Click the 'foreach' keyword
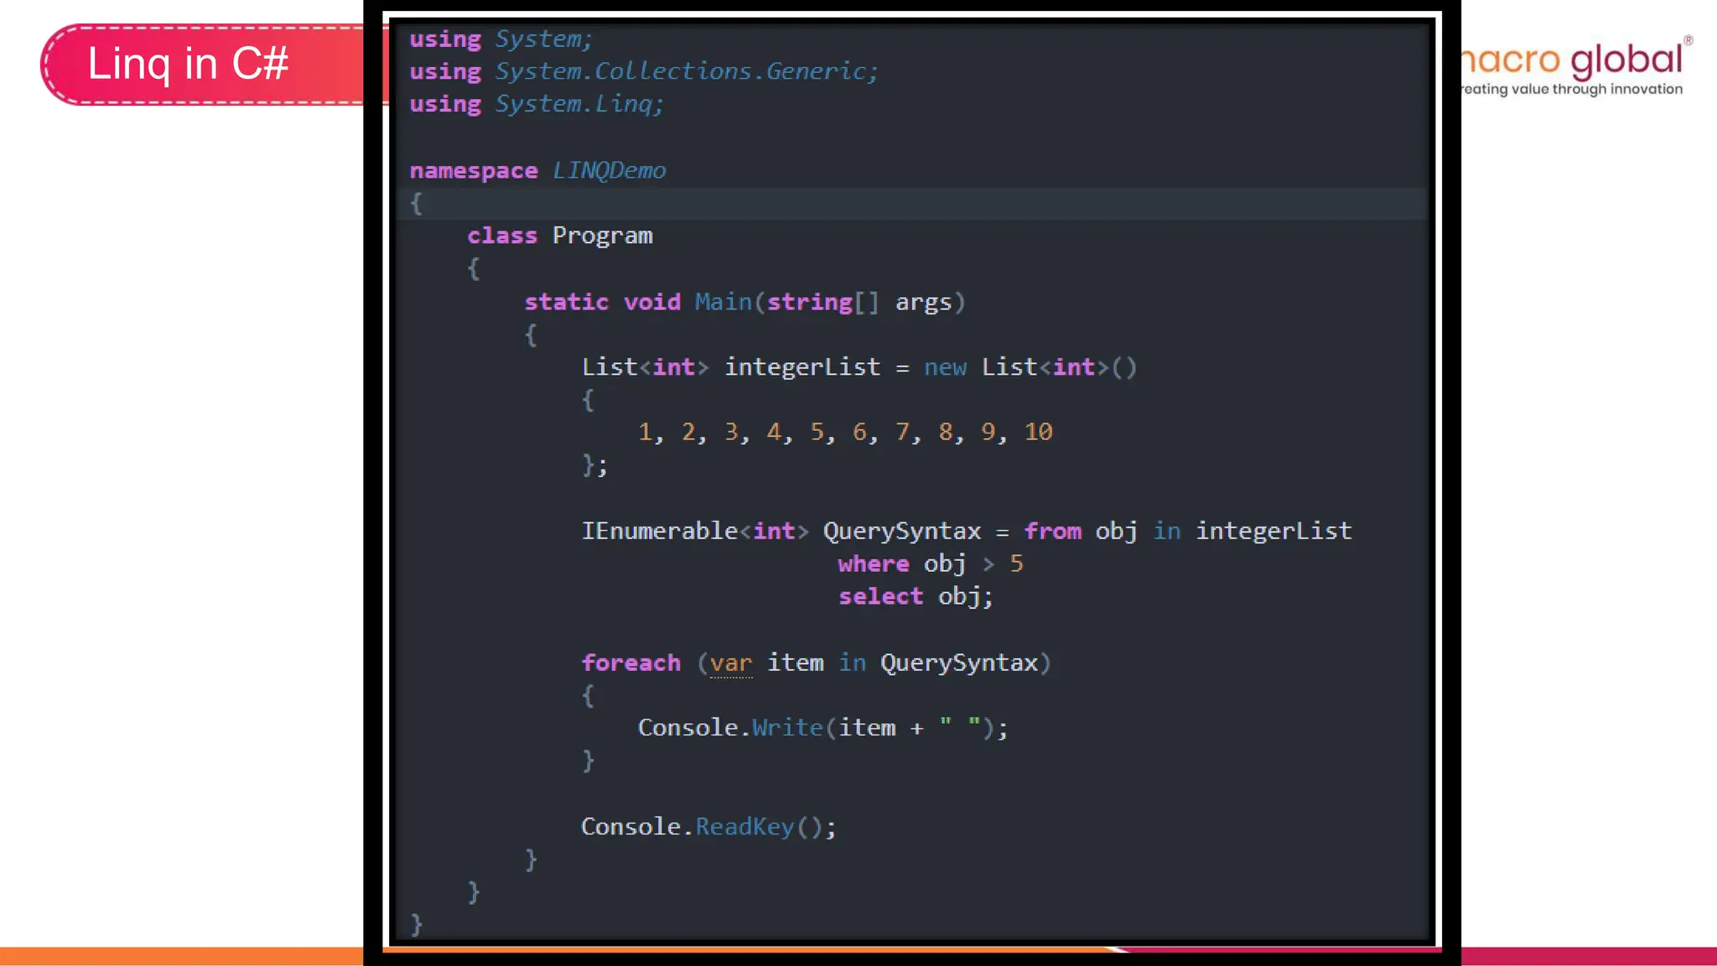 631,662
